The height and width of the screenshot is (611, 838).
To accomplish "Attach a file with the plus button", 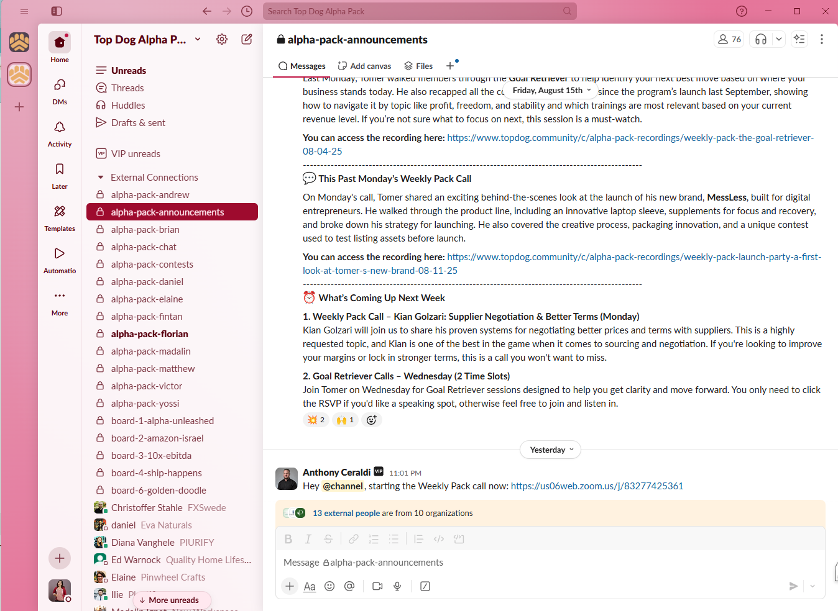I will tap(290, 586).
